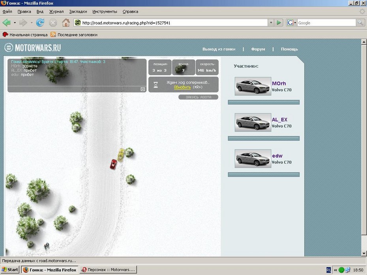Click the hourglass waiting icon
Screen dimensions: 367x275
click(155, 85)
